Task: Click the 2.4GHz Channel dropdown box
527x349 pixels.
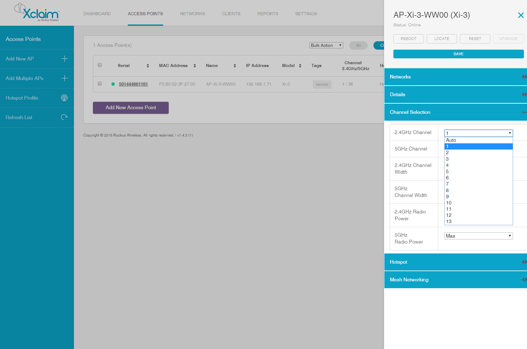Action: click(479, 133)
